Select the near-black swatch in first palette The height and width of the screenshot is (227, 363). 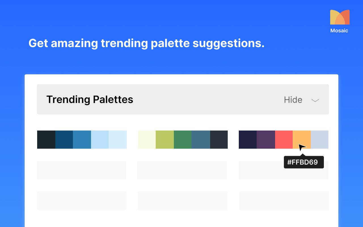point(46,140)
